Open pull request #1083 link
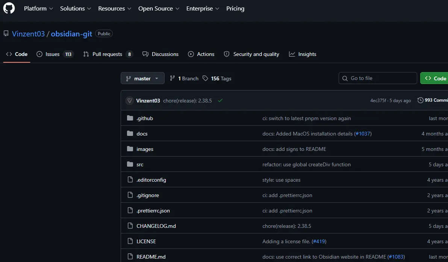This screenshot has height=262, width=448. pyautogui.click(x=396, y=257)
